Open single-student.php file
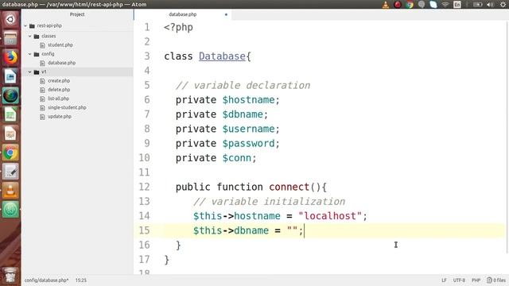Image resolution: width=509 pixels, height=286 pixels. [x=67, y=107]
